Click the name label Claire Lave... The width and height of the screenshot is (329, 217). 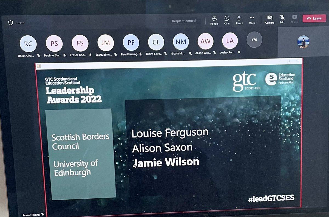[154, 54]
